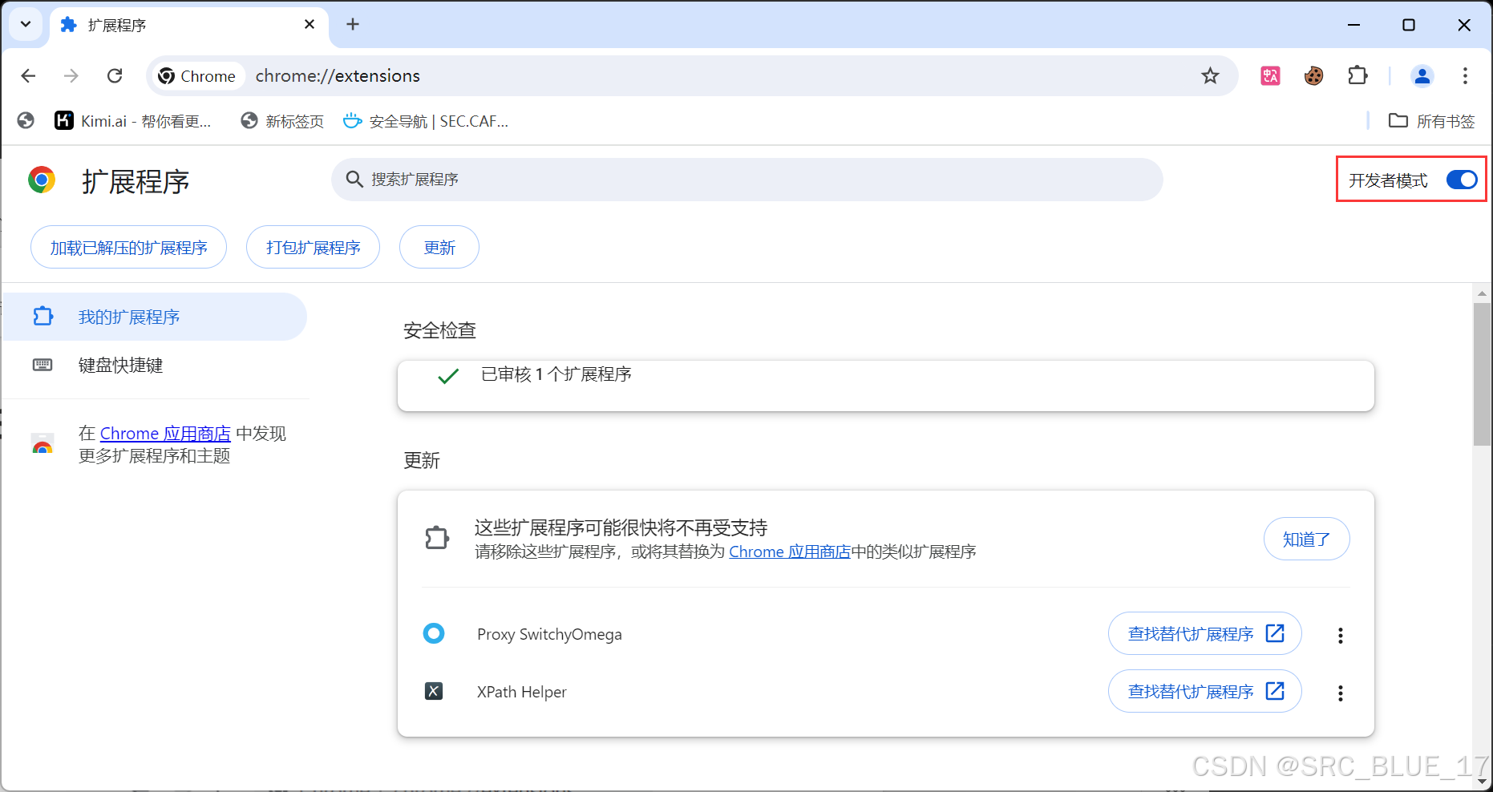Click the forward navigation arrow
This screenshot has width=1493, height=792.
coord(71,75)
